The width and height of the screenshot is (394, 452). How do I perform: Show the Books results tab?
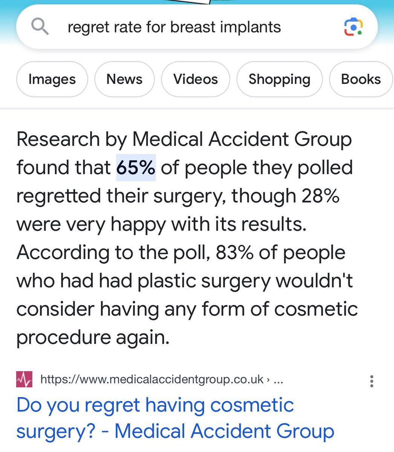coord(360,79)
